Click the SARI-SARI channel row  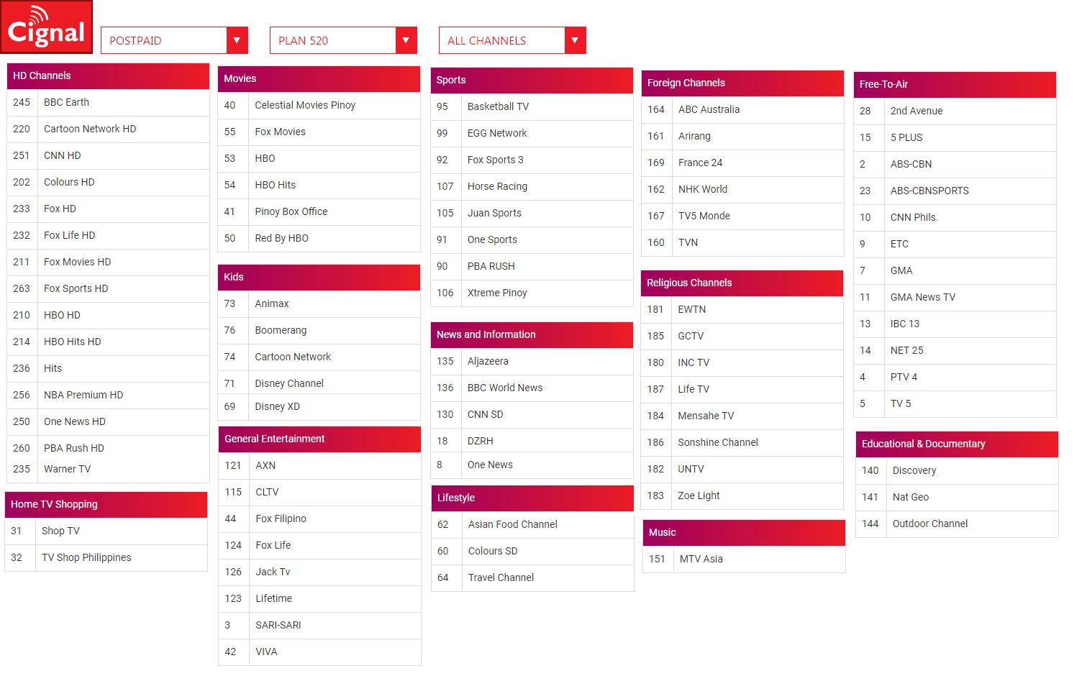tap(319, 625)
